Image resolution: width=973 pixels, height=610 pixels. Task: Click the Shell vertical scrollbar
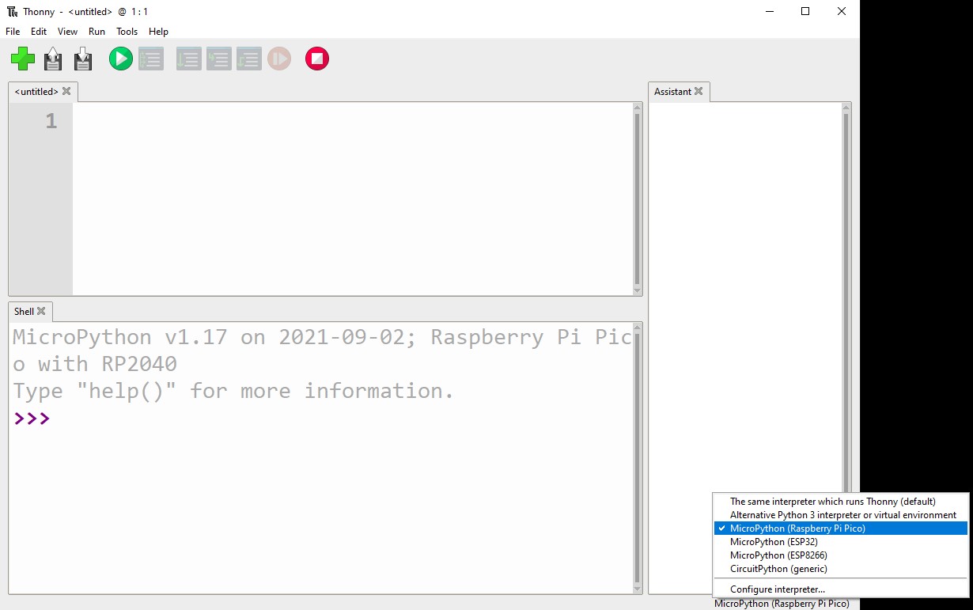(638, 457)
